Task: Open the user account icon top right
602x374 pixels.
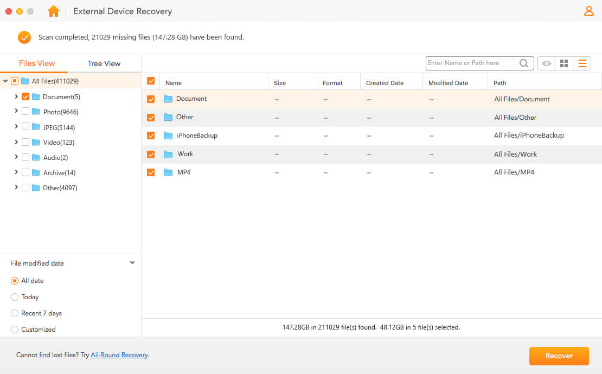Action: [x=589, y=10]
